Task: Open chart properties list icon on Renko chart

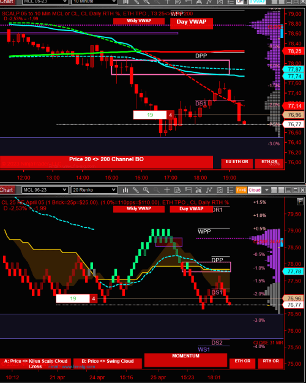Action: click(230, 190)
